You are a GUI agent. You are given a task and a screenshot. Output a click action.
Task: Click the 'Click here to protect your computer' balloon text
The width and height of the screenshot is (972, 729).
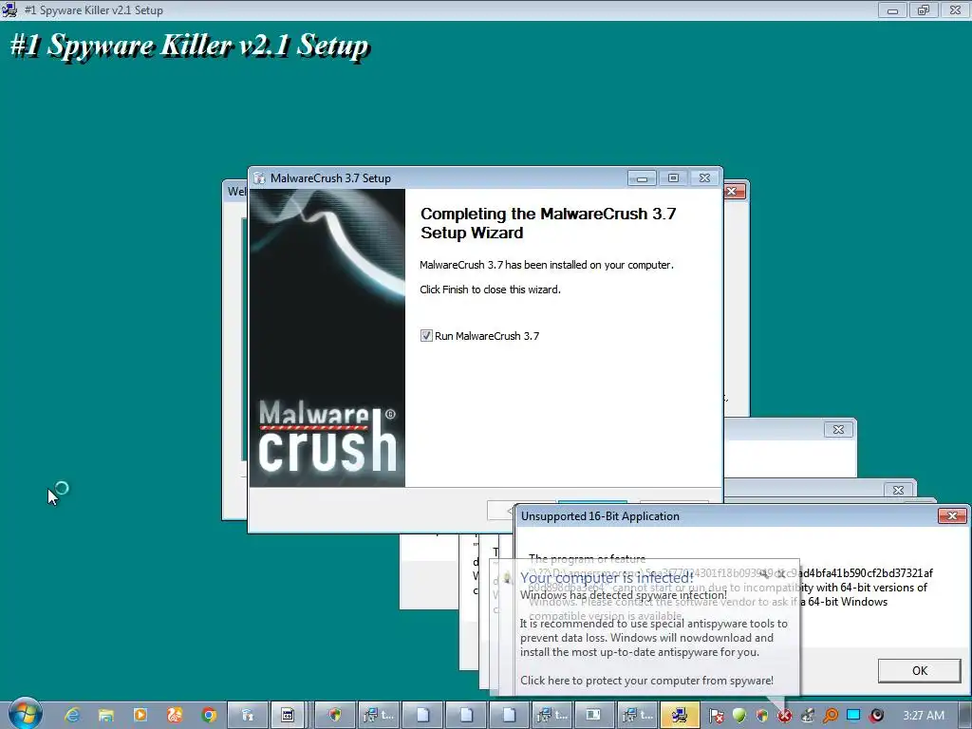coord(646,680)
